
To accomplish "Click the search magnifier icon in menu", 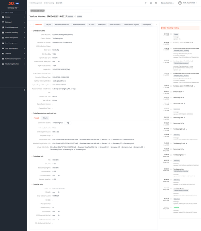I will [3, 12].
